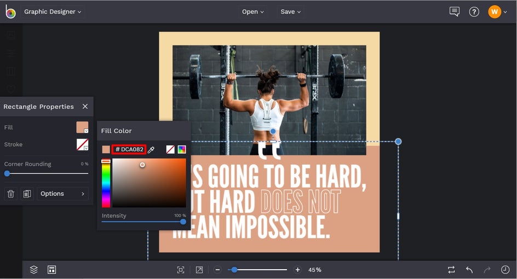Viewport: 517px width, 279px height.
Task: Open the history clock icon
Action: tap(505, 270)
